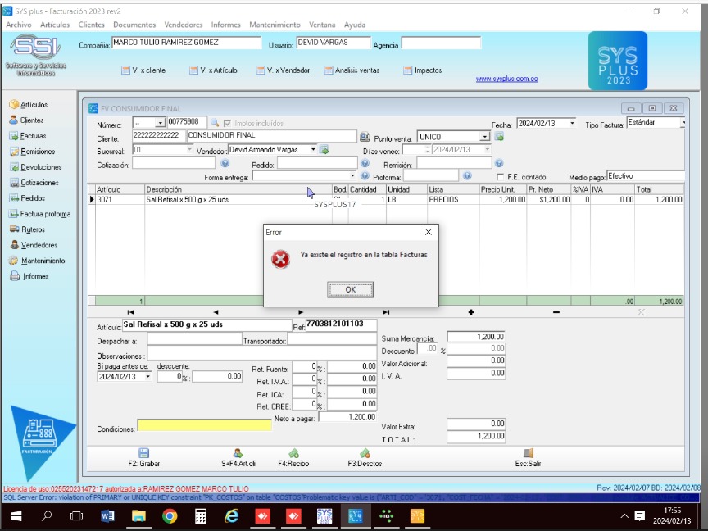This screenshot has height=531, width=708.
Task: Open Artículos in the sidebar
Action: point(28,105)
